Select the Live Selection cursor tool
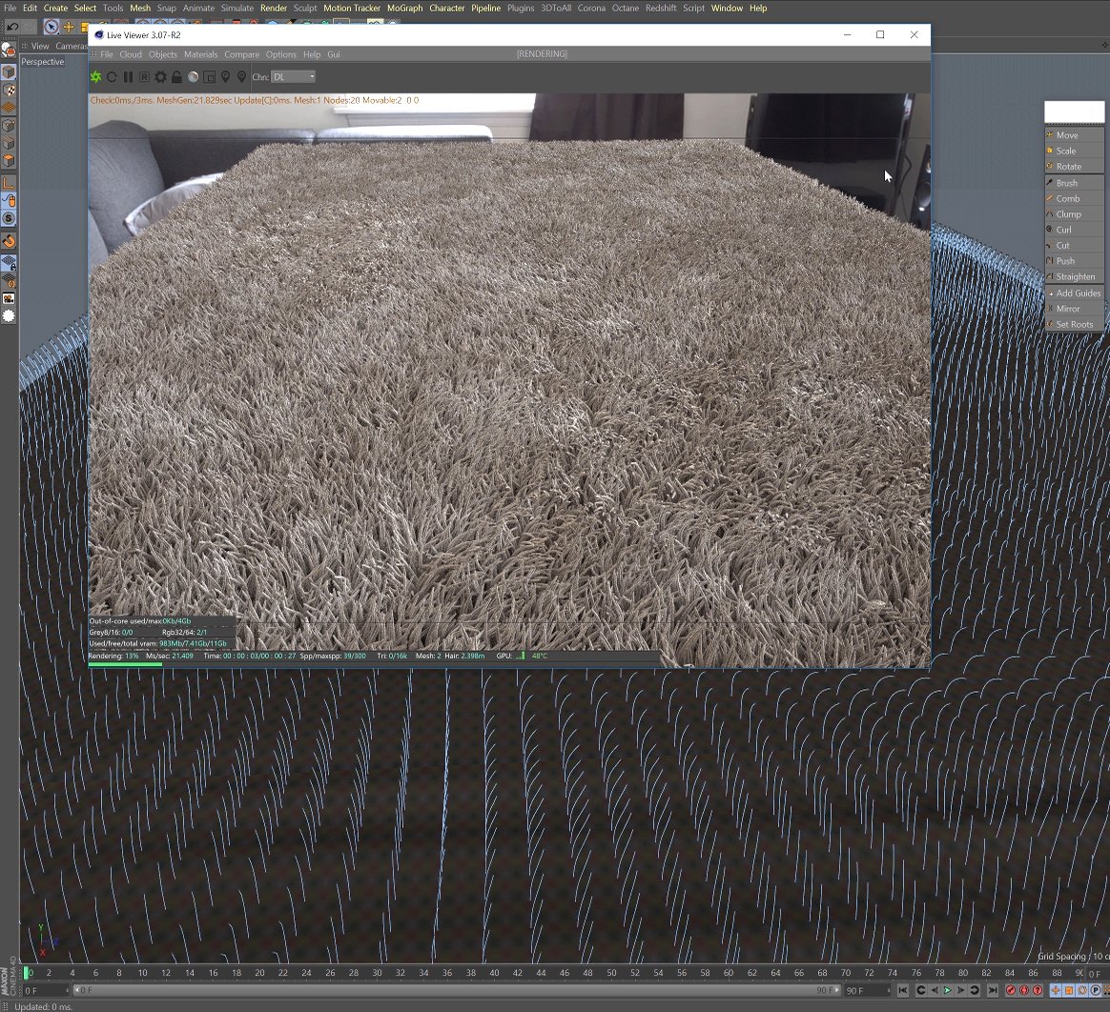1110x1012 pixels. (x=51, y=27)
